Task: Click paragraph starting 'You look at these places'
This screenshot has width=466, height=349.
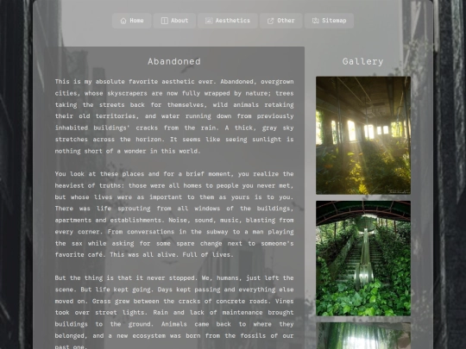Action: coord(174,215)
